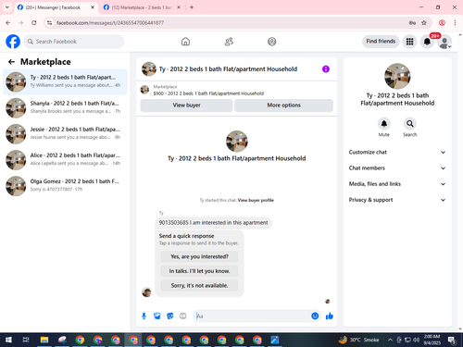Focus the Aa message input field
This screenshot has height=347, width=463.
click(x=252, y=316)
